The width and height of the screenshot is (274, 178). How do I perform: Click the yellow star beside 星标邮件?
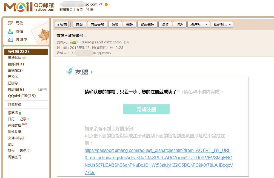(x=24, y=58)
